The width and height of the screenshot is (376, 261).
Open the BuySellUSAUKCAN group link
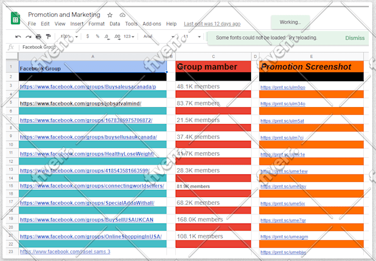[x=87, y=220]
